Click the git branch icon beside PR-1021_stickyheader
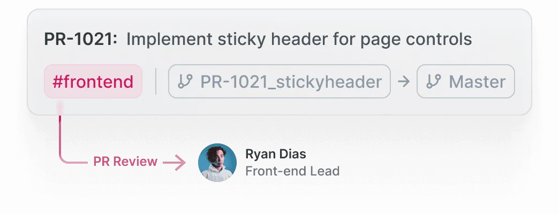This screenshot has width=559, height=214. click(185, 81)
